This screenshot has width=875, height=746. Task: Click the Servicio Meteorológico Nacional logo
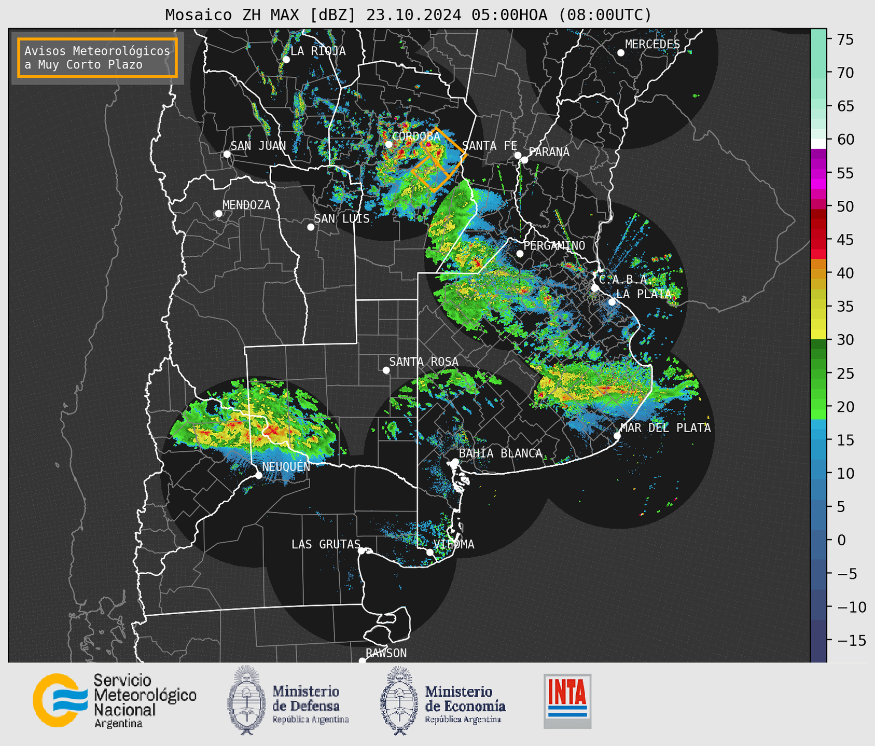(x=115, y=700)
